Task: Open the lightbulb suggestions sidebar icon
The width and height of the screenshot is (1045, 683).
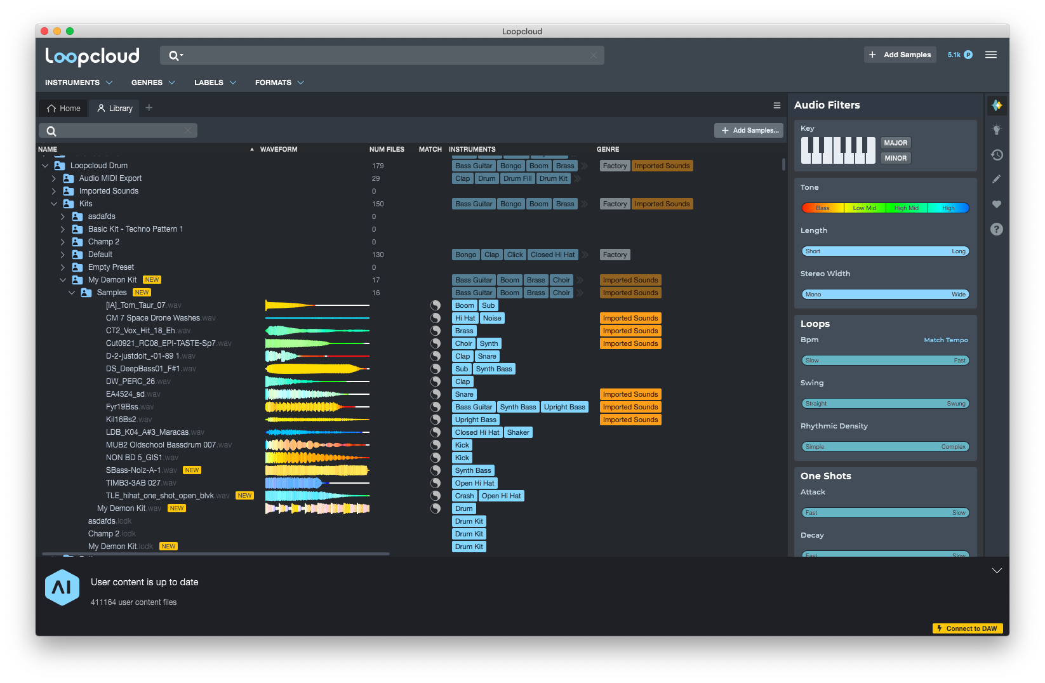Action: click(x=997, y=130)
